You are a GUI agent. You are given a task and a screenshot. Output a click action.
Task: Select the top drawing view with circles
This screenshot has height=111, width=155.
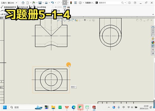tap(51, 80)
